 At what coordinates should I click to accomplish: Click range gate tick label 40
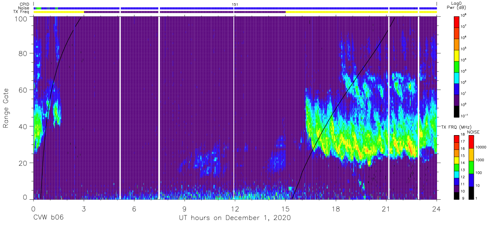point(24,126)
